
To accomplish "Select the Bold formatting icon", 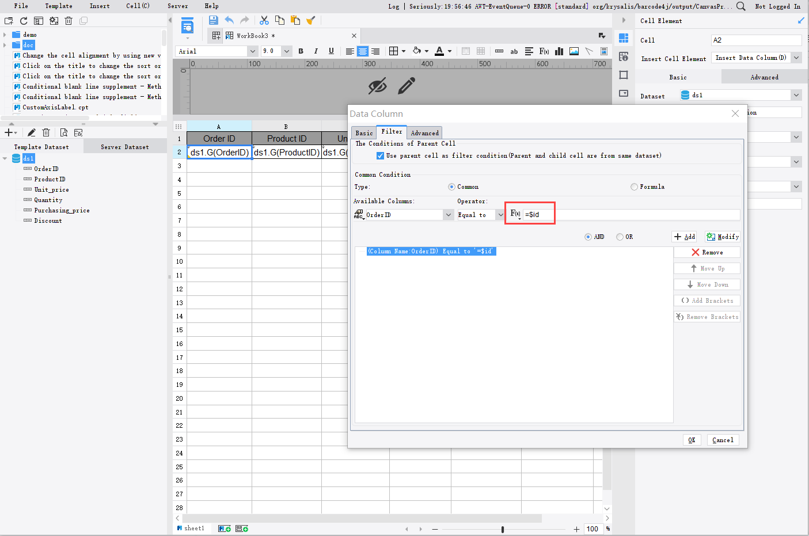I will click(301, 51).
